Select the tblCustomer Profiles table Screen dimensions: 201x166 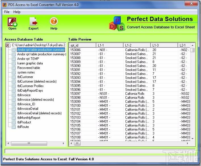coord(30,86)
